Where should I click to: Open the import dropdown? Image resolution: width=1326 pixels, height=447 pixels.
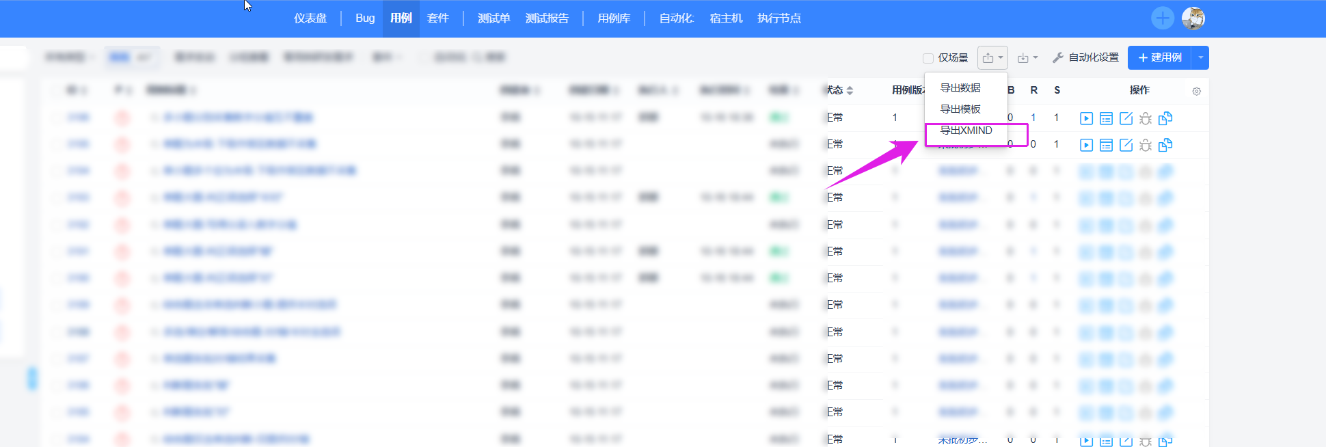click(x=1027, y=58)
